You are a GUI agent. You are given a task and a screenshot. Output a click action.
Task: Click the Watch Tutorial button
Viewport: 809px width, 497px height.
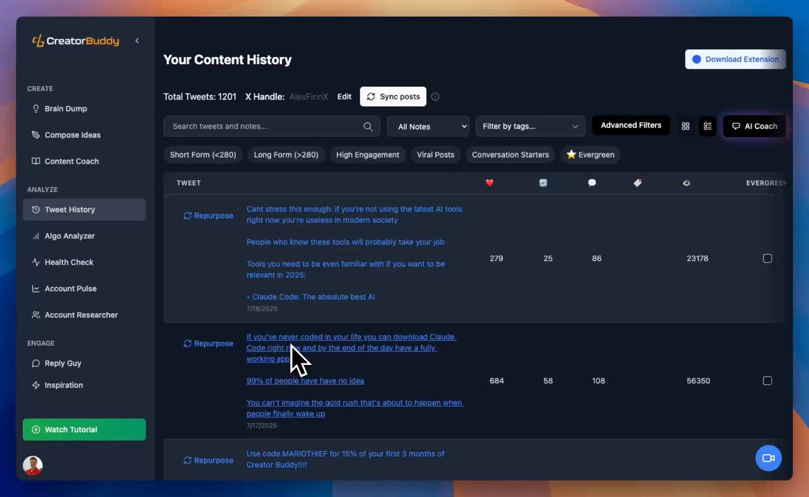click(x=84, y=430)
